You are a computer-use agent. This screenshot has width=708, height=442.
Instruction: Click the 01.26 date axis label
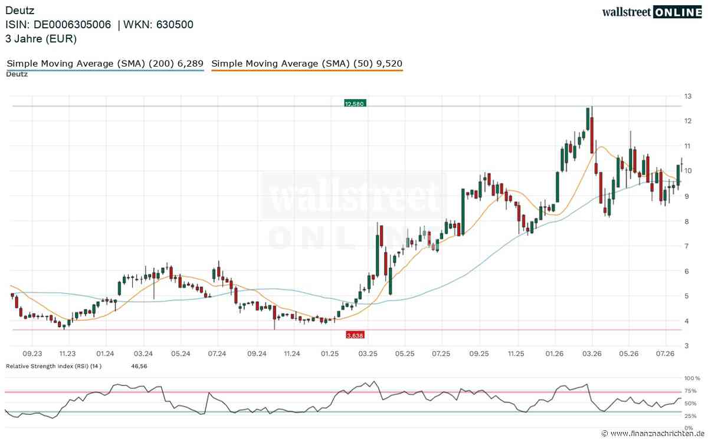coord(554,354)
